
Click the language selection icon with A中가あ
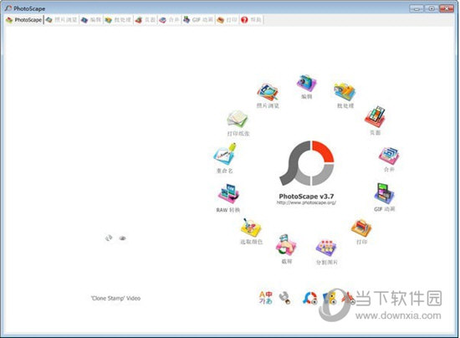[265, 298]
